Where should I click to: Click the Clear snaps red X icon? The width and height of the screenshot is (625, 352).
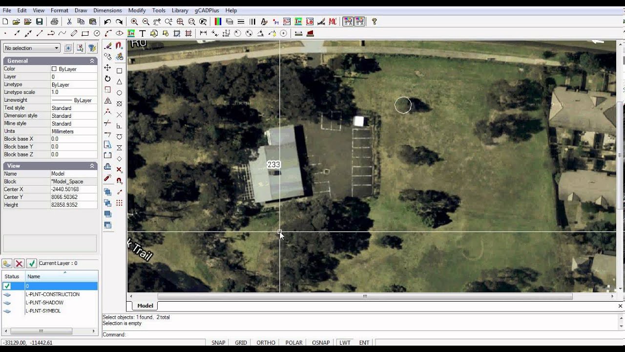click(119, 170)
